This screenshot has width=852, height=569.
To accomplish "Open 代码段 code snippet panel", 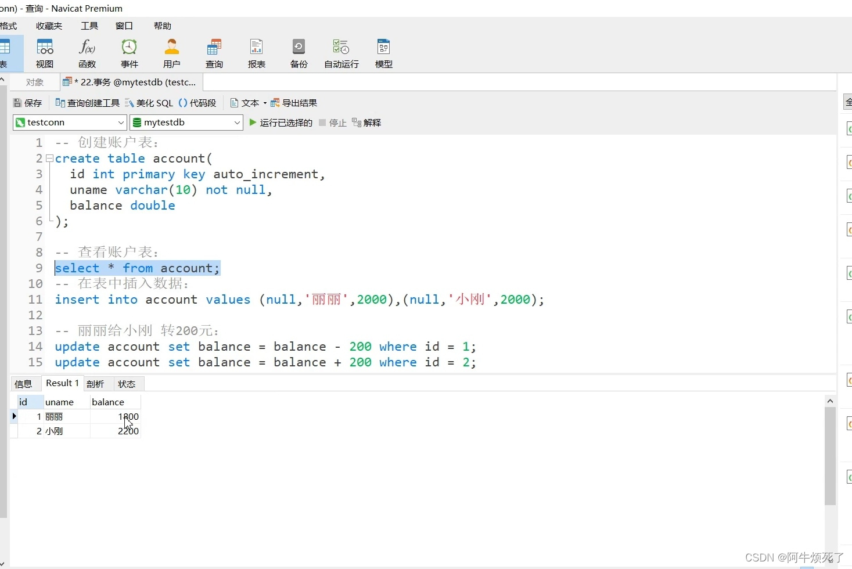I will pyautogui.click(x=197, y=103).
